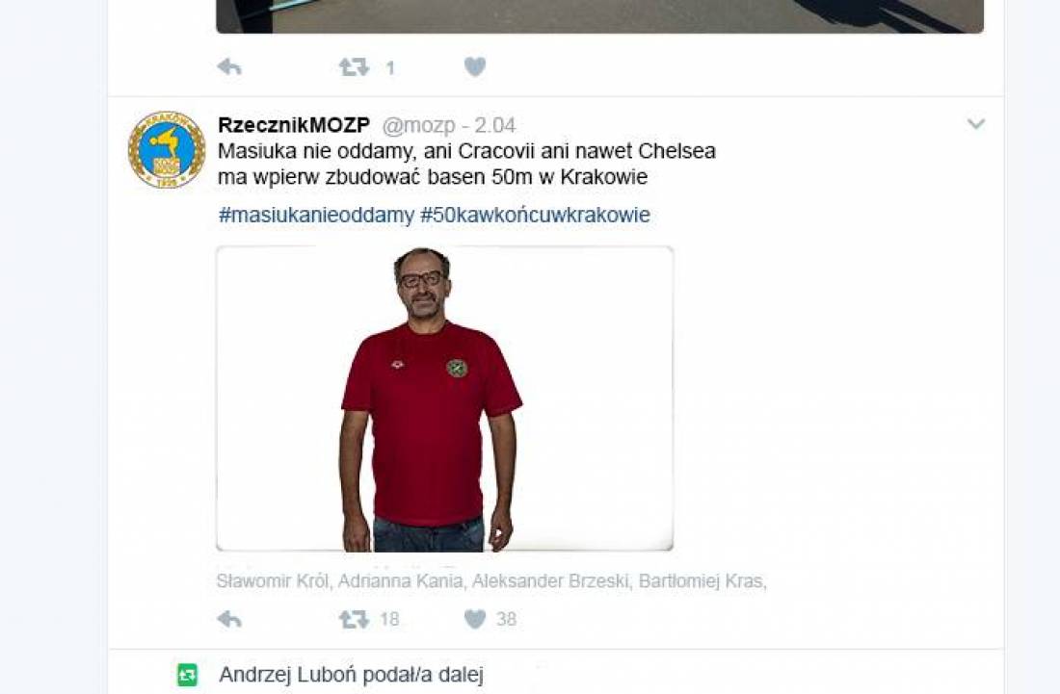Click the RzecznikMOZP account name
The image size is (1060, 694).
294,125
